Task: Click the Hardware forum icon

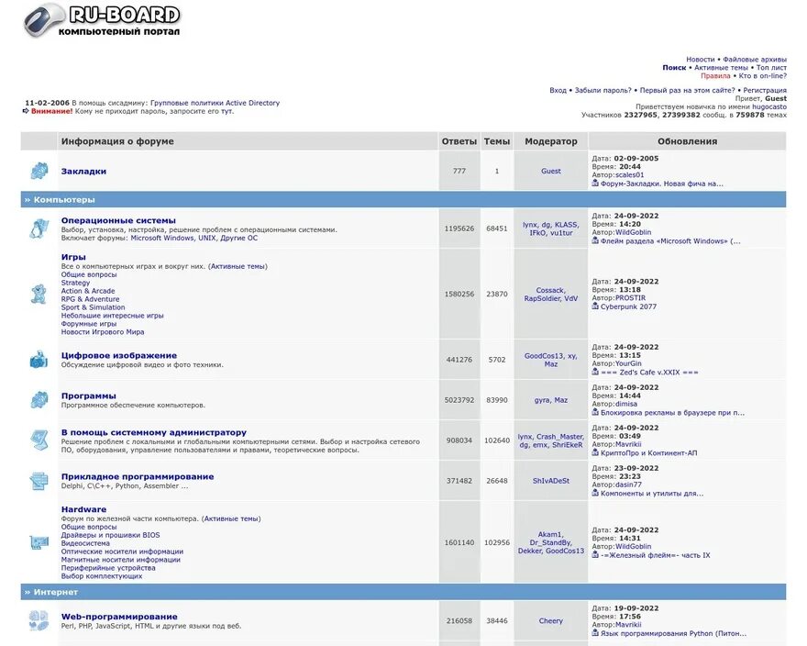Action: coord(39,542)
